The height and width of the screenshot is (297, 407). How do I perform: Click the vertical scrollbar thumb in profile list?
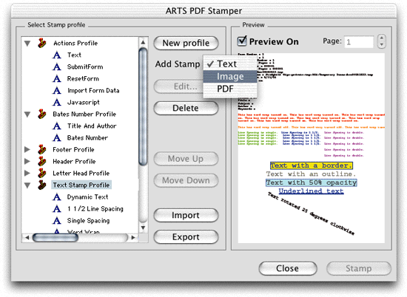coord(143,106)
